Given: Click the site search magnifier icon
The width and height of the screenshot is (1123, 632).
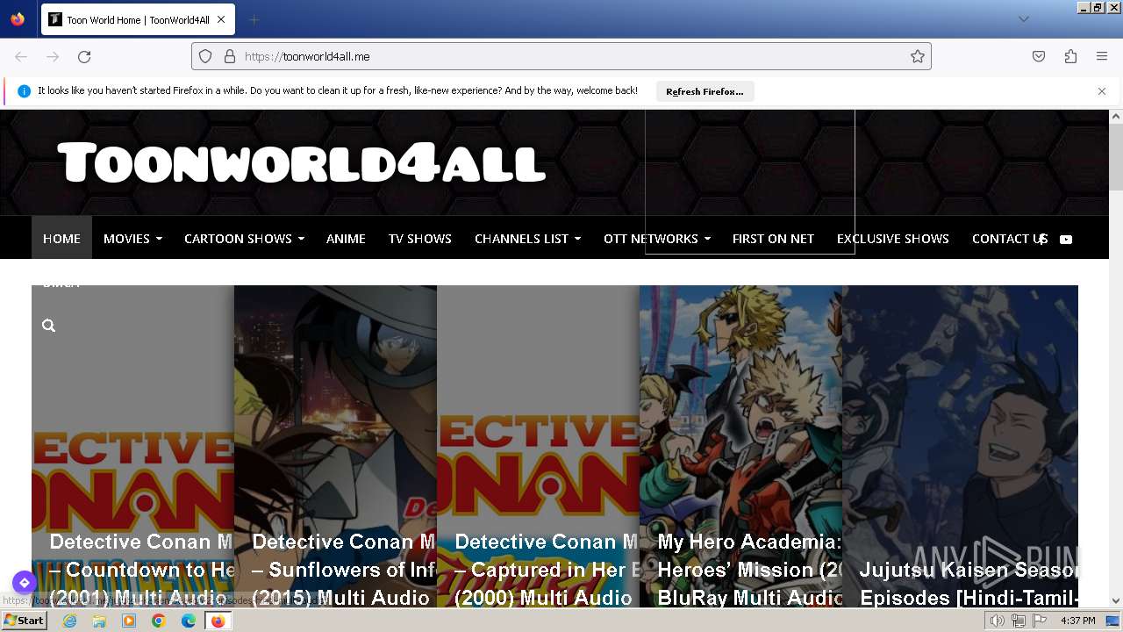Looking at the screenshot, I should pyautogui.click(x=48, y=326).
